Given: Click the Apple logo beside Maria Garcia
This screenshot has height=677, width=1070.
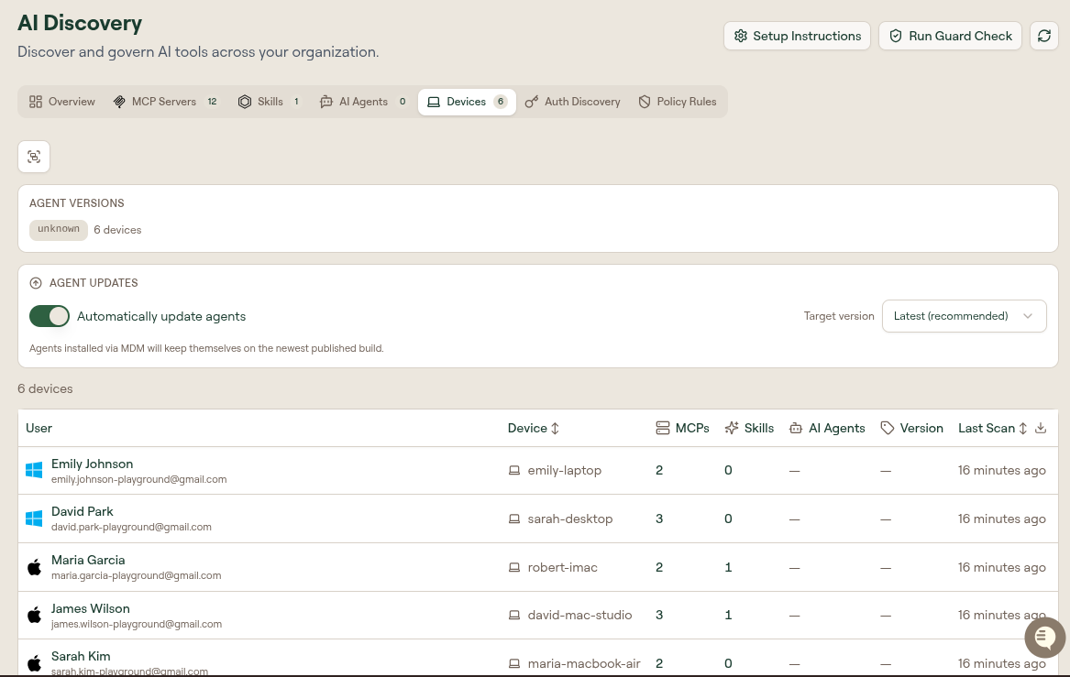Looking at the screenshot, I should tap(34, 566).
